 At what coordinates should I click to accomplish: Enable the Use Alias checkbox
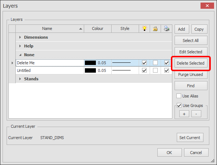(179, 96)
